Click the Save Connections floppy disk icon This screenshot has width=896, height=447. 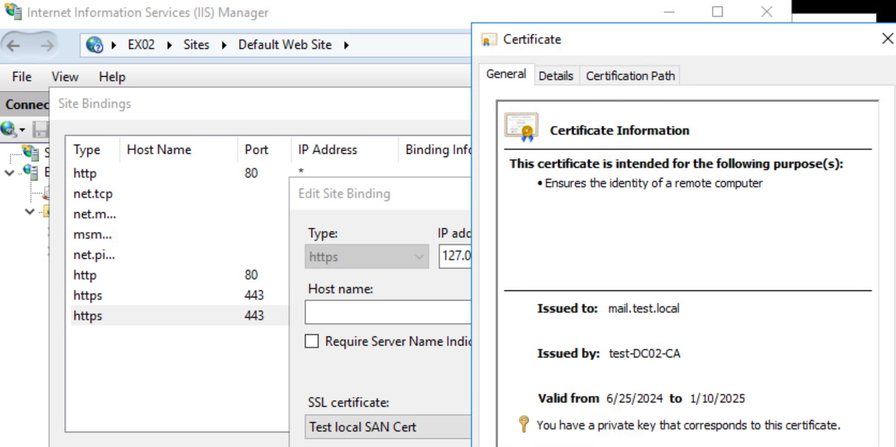point(41,129)
